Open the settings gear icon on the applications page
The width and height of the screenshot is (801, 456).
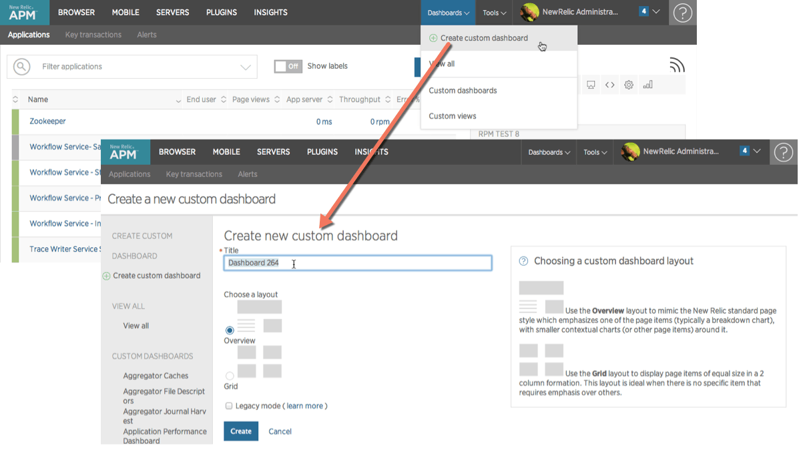point(629,85)
